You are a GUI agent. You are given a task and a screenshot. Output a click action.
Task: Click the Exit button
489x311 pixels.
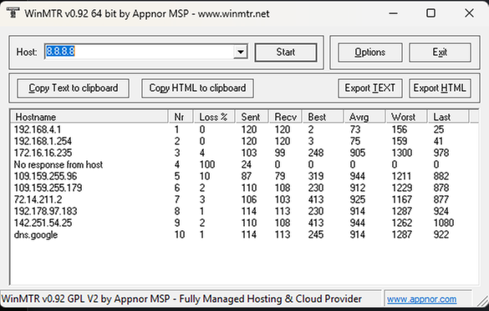pos(440,53)
